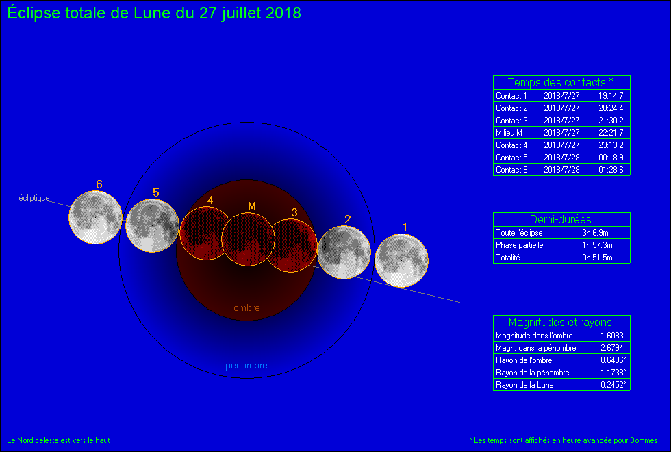This screenshot has height=452, width=671.
Task: Click 'Le Nord céleste est vers le haut'
Action: pos(59,440)
